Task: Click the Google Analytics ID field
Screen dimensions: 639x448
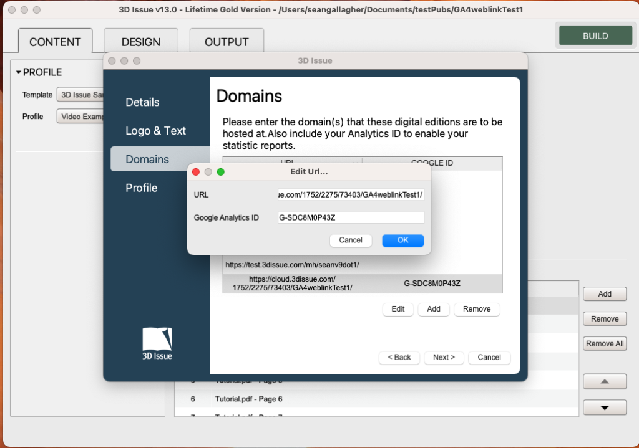Action: click(x=350, y=216)
